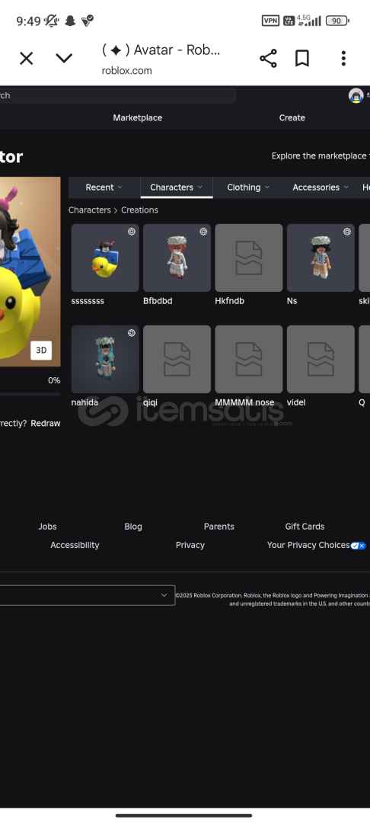Expand the Accessories dropdown tab
This screenshot has height=823, width=370.
tap(321, 187)
